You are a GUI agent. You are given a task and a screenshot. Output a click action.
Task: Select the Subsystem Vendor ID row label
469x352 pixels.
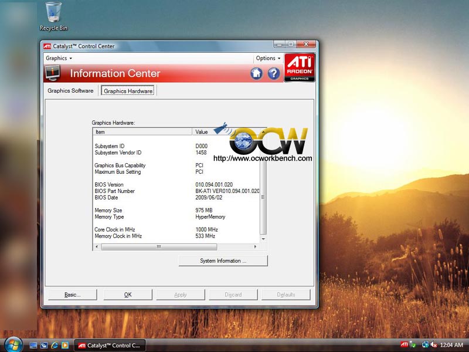118,153
